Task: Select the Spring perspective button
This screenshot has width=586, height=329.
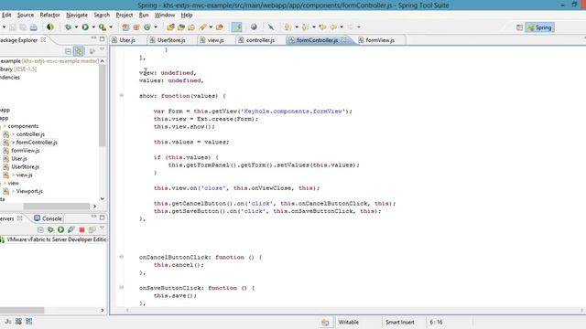Action: (539, 27)
